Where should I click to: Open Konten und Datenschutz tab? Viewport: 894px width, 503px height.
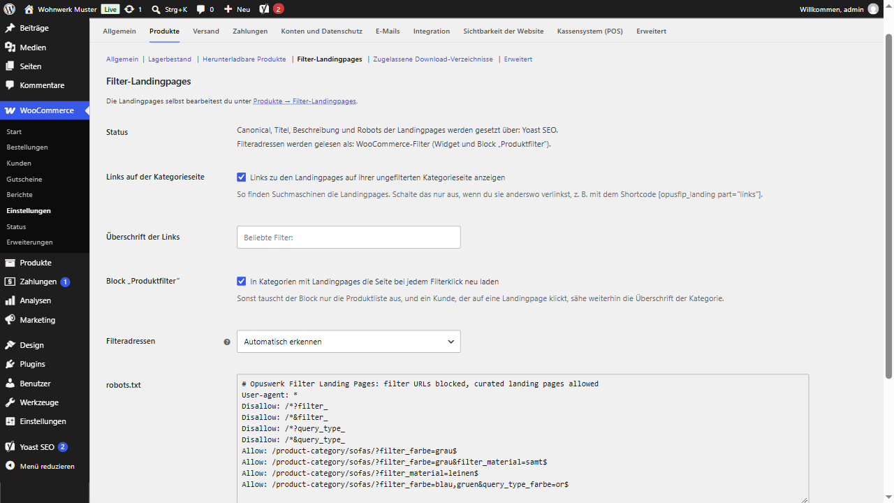coord(322,31)
